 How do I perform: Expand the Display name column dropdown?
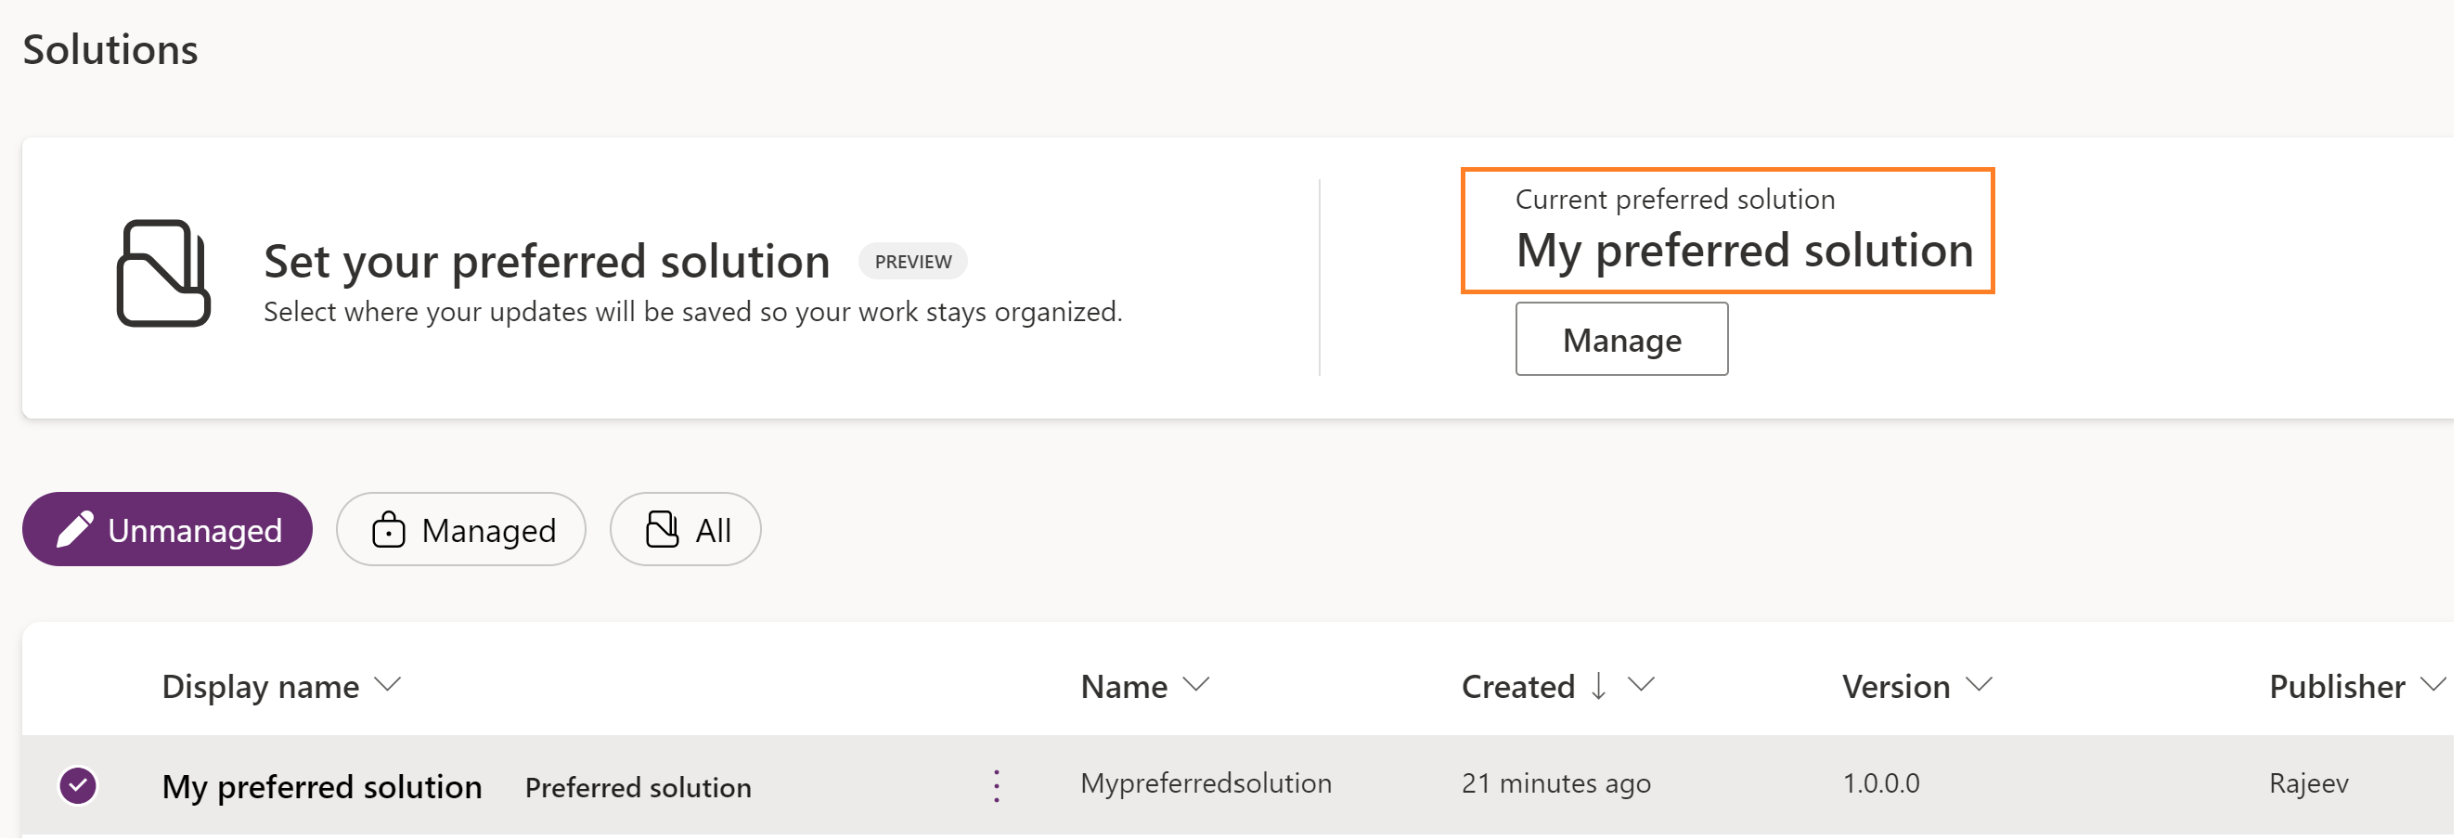click(x=387, y=685)
